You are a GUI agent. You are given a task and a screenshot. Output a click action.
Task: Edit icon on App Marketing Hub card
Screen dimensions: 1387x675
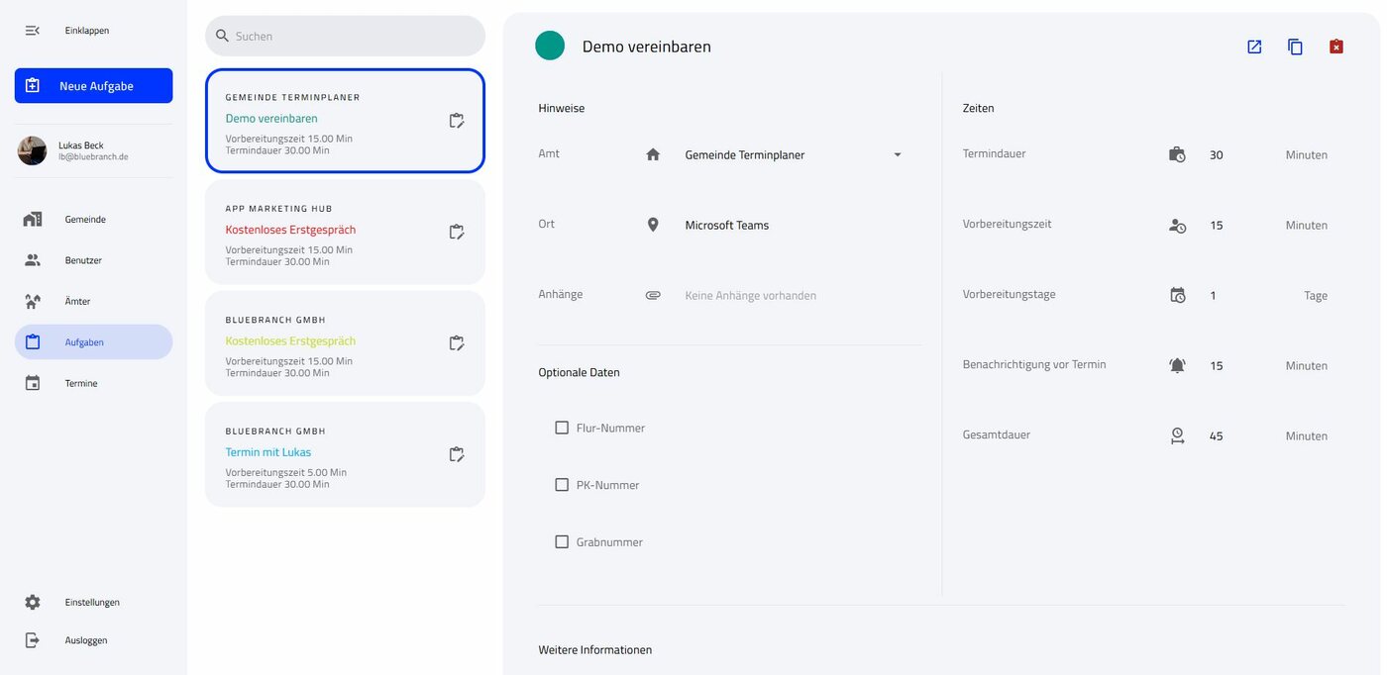pyautogui.click(x=456, y=232)
